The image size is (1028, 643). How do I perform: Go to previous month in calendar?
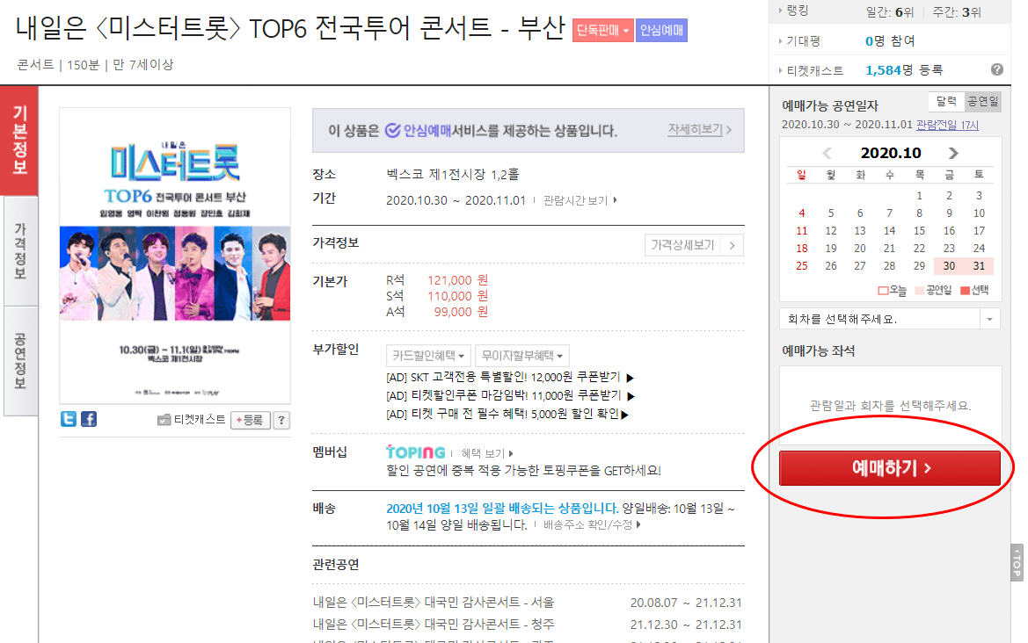(827, 153)
